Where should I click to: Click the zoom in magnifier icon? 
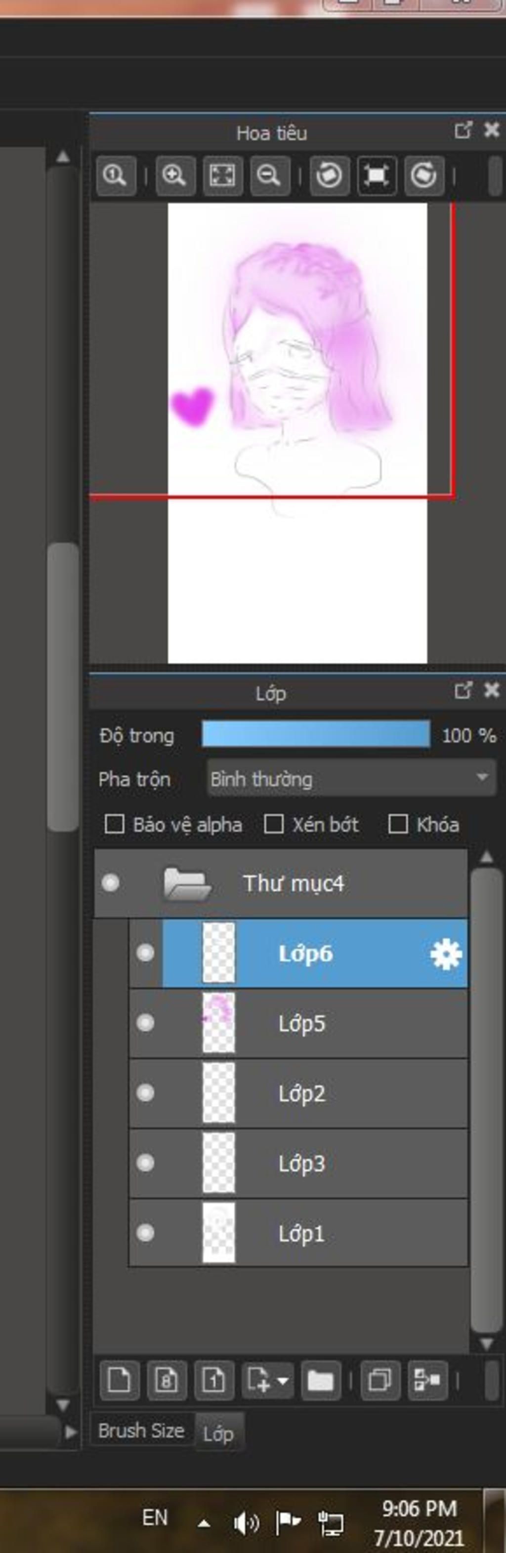175,175
